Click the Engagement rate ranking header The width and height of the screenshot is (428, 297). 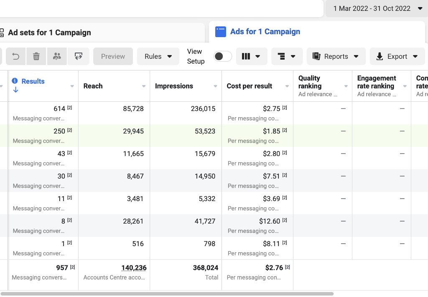click(377, 82)
